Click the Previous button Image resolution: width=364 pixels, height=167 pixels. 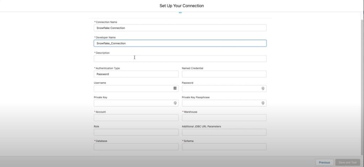[324, 162]
